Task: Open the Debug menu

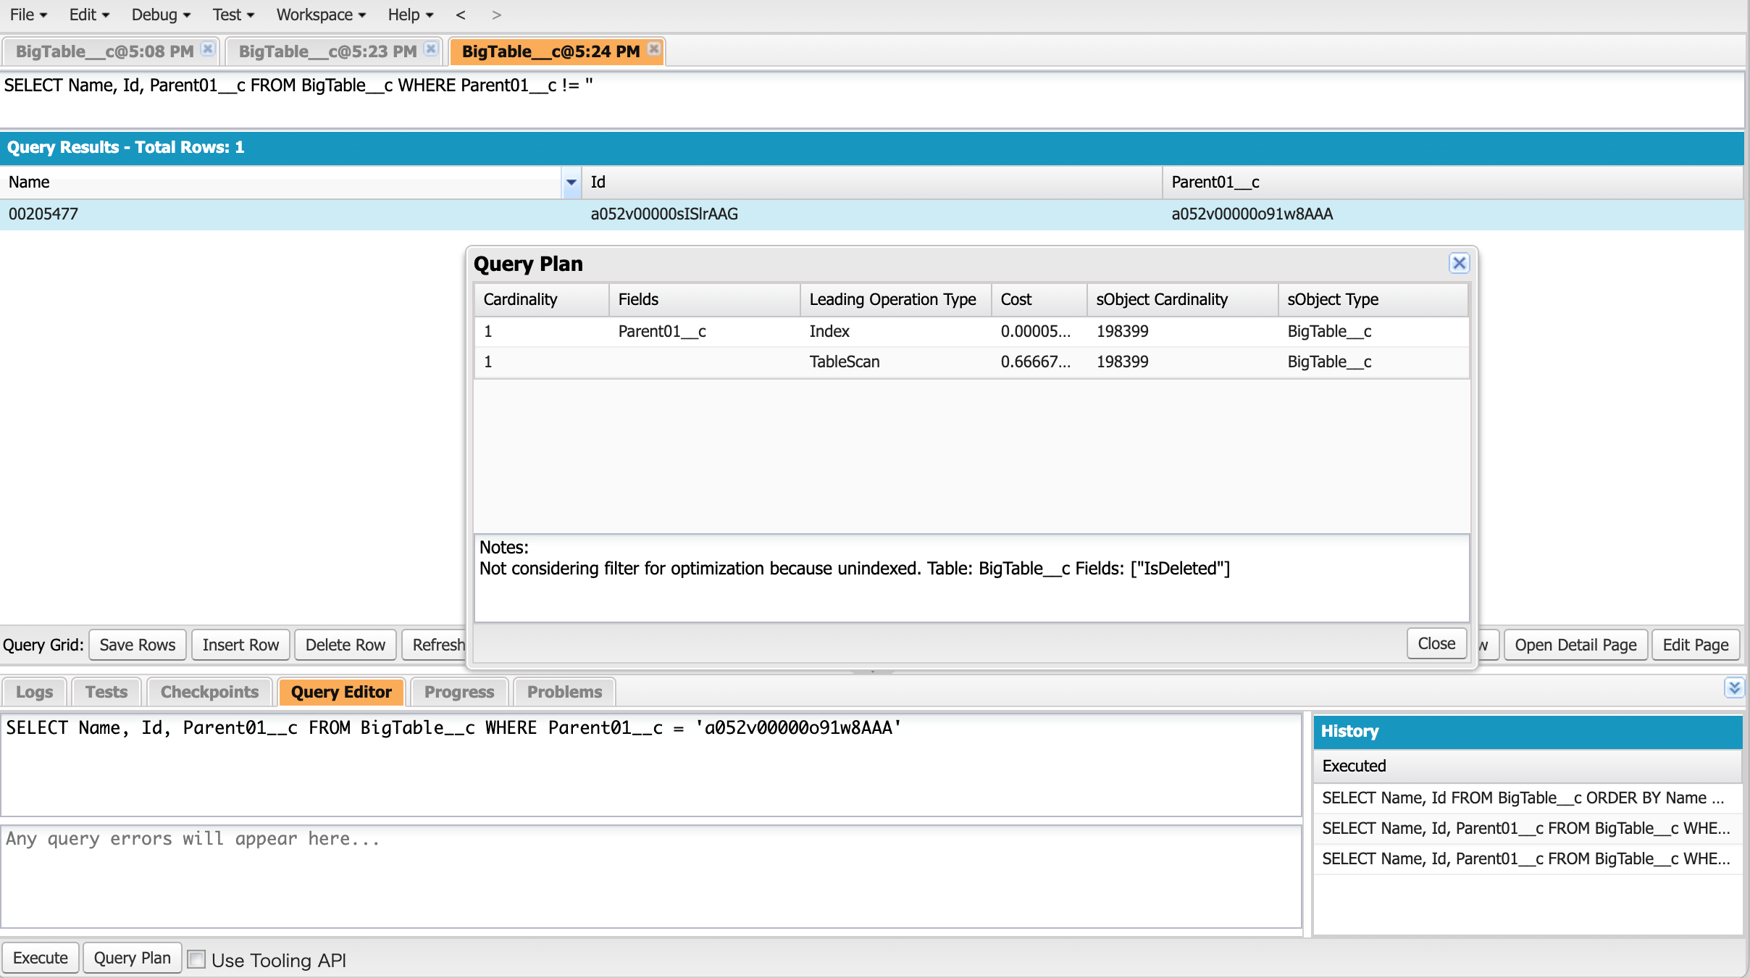Action: [161, 14]
